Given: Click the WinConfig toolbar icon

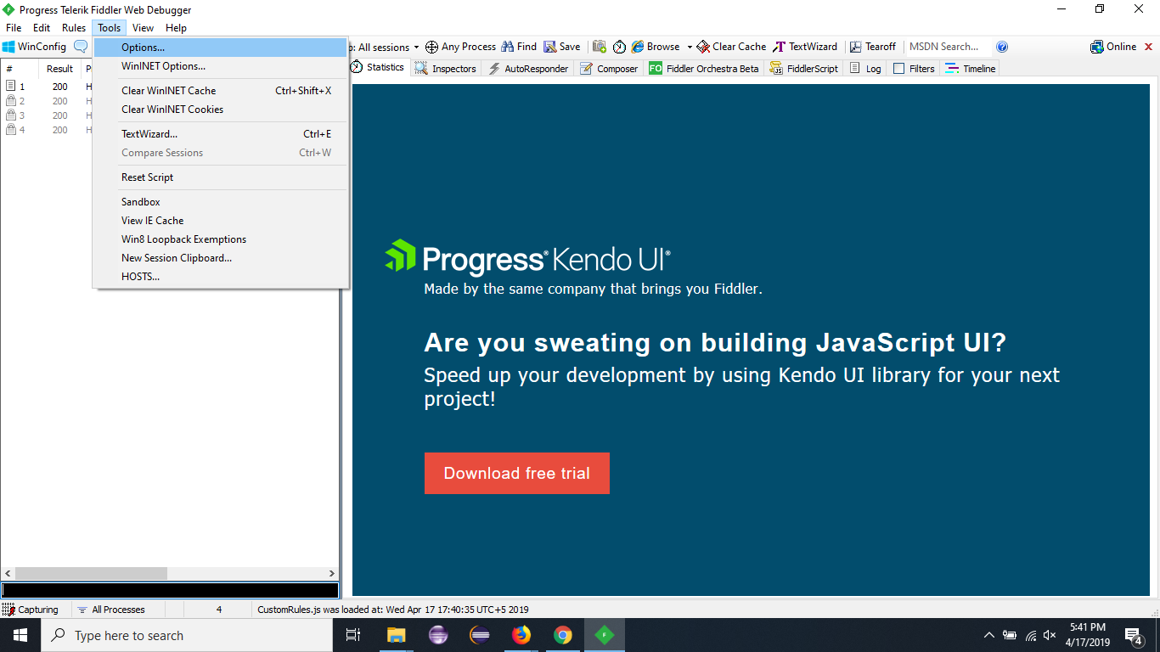Looking at the screenshot, I should [x=9, y=47].
